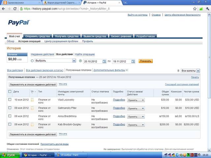Close the История — PayPal tab
The width and height of the screenshot is (211, 158).
[119, 3]
